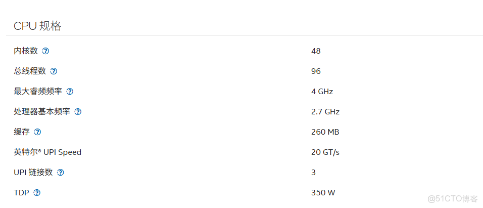Click the help icon beside 内核数

tap(45, 51)
